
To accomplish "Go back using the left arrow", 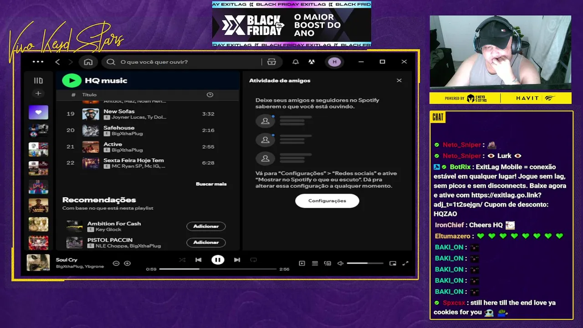I will [x=57, y=62].
